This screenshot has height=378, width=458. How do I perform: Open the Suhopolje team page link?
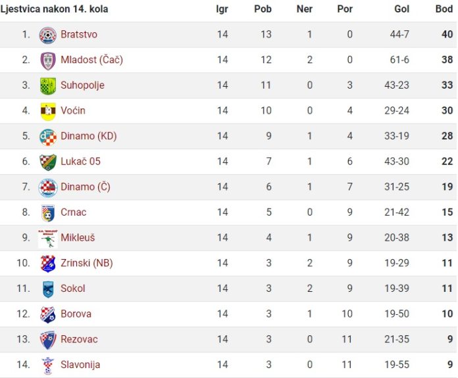click(82, 85)
